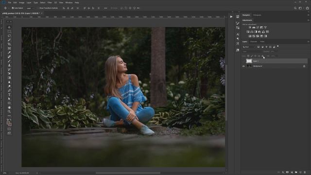Image resolution: width=311 pixels, height=175 pixels.
Task: Create a new group folder icon
Action: (296, 172)
